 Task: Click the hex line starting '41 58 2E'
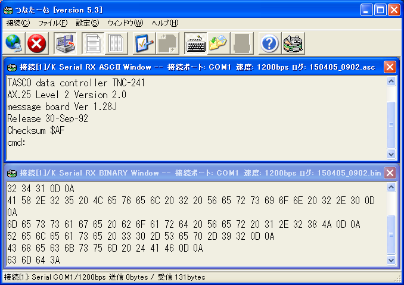tap(191, 201)
